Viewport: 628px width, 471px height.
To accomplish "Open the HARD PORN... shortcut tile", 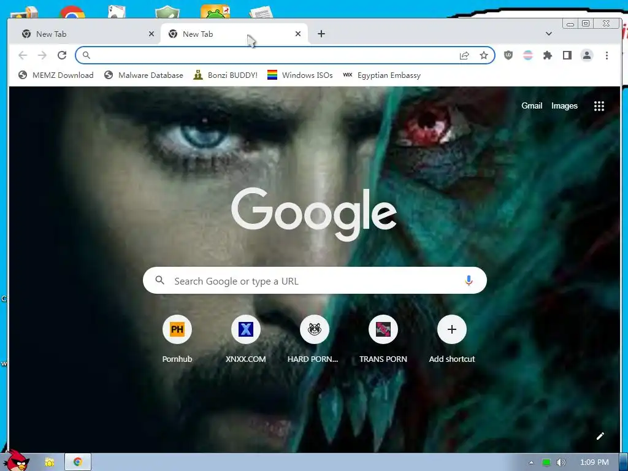I will click(315, 339).
